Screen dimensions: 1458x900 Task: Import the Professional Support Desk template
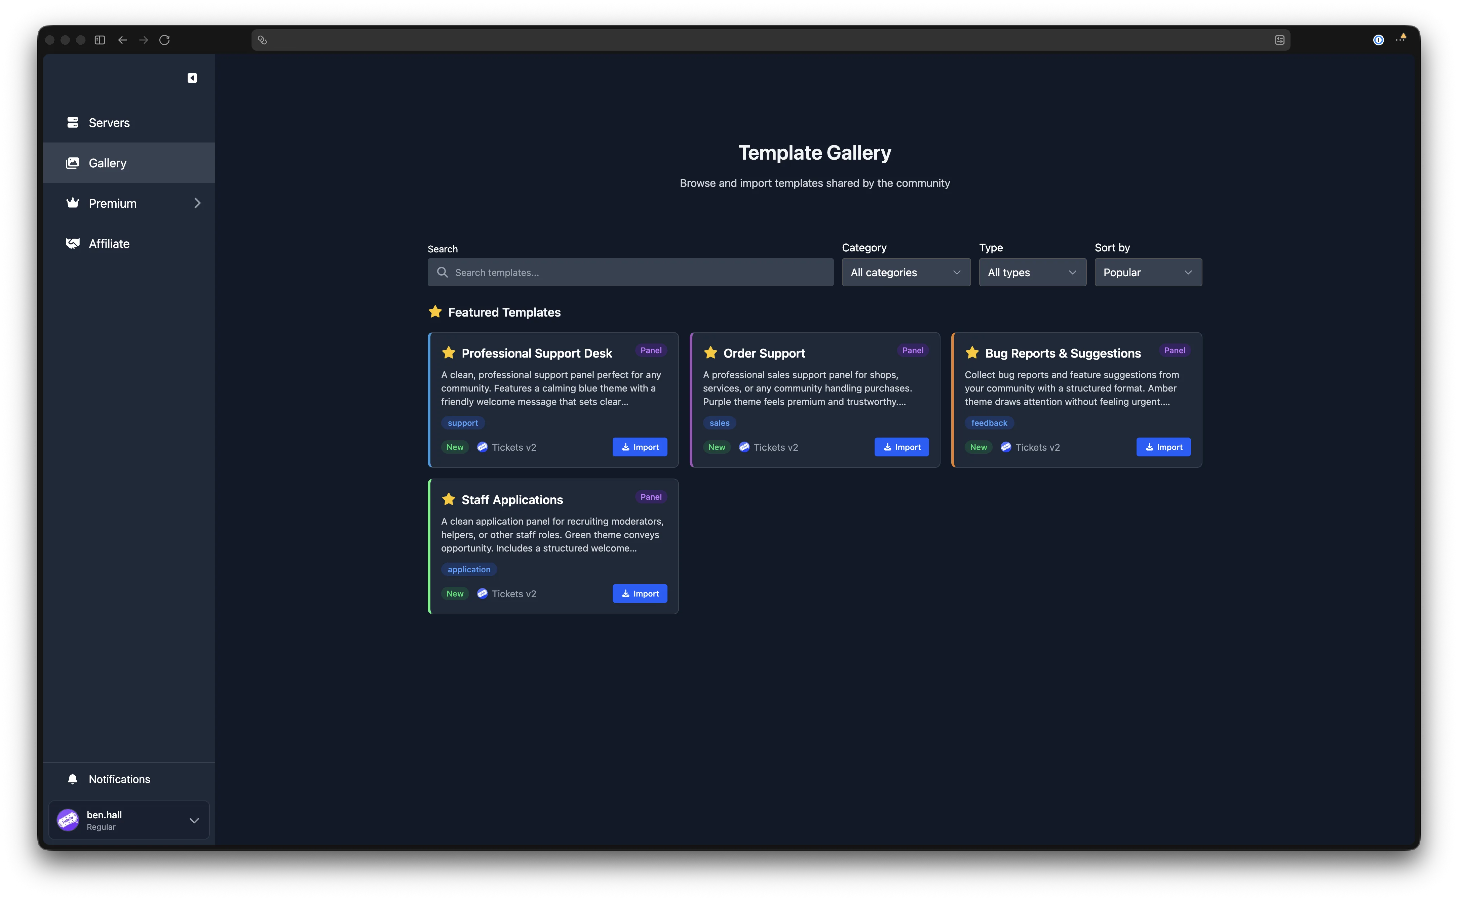[640, 447]
